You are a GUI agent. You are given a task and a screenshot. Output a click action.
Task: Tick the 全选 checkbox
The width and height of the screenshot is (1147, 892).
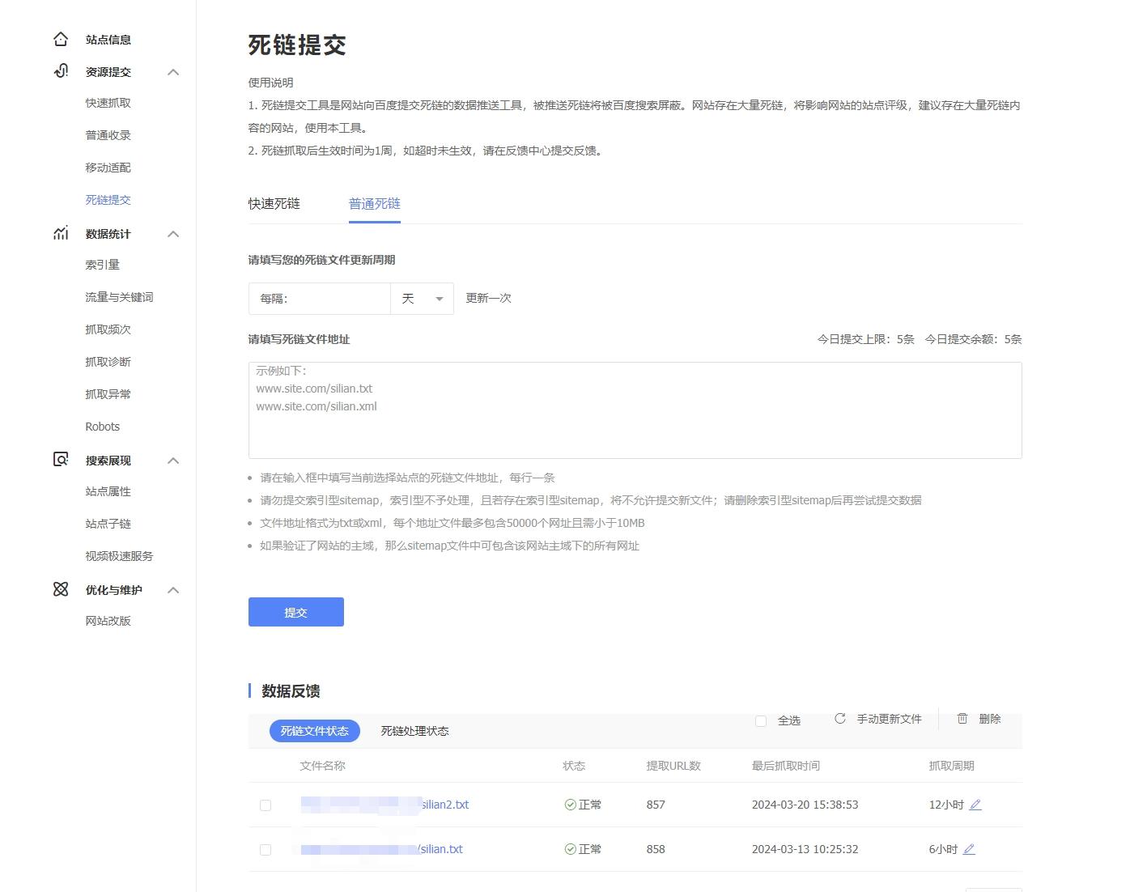click(x=761, y=720)
